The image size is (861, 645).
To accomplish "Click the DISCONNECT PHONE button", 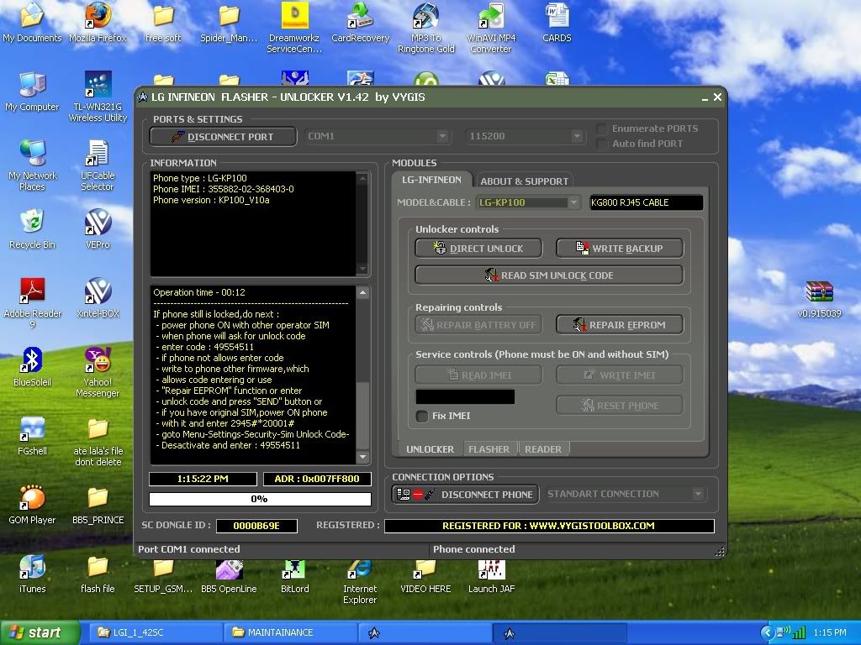I will (465, 494).
